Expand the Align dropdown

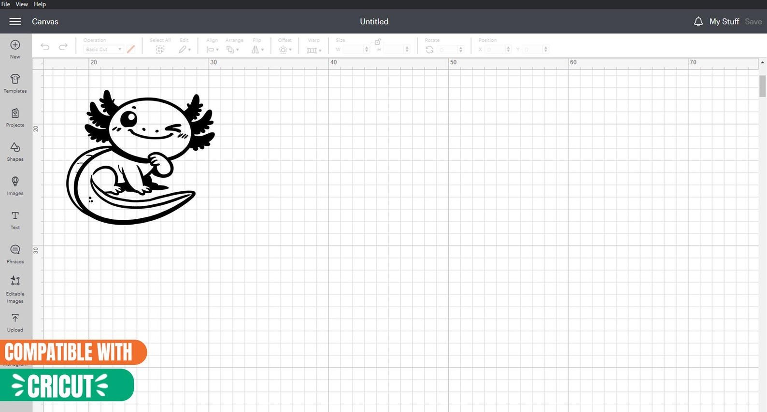coord(213,49)
